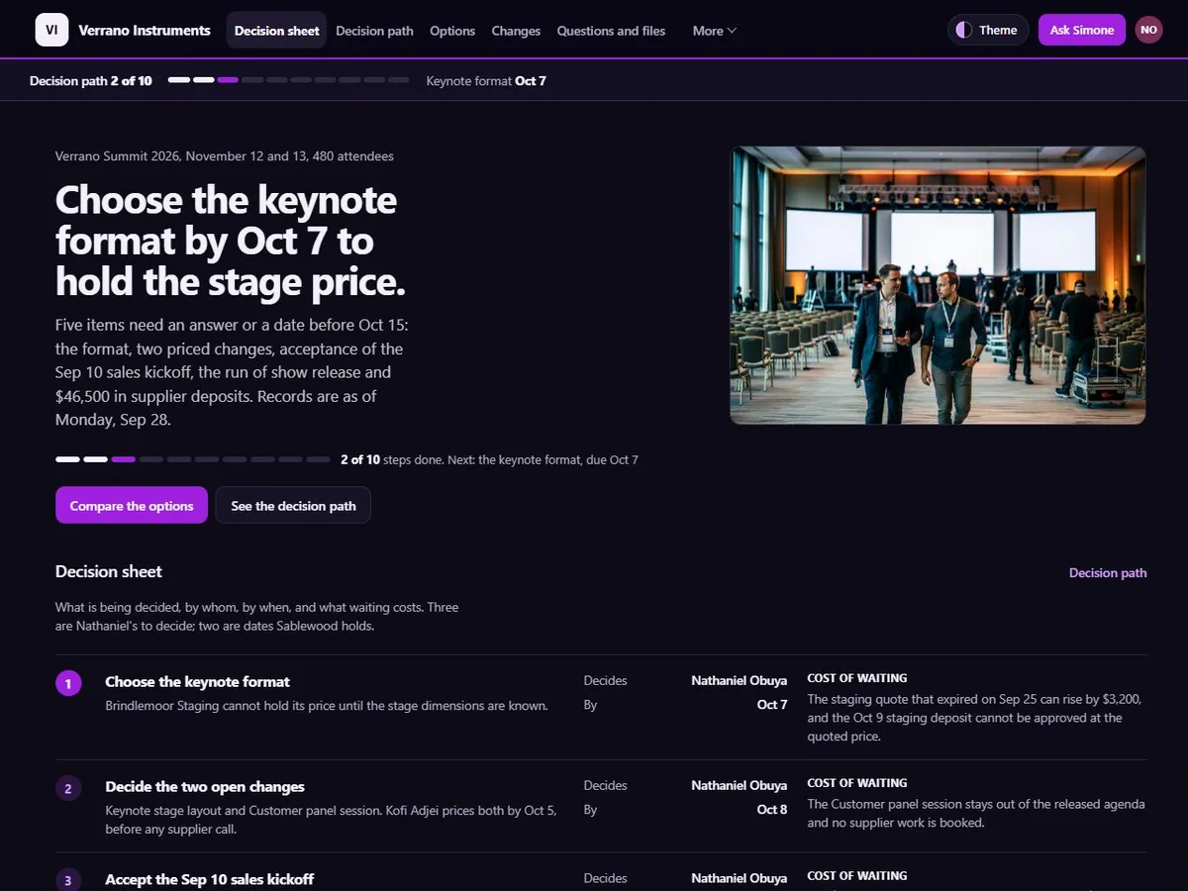
Task: Click the "staging quote that expired on Sep 25" paragraph
Action: [x=975, y=718]
